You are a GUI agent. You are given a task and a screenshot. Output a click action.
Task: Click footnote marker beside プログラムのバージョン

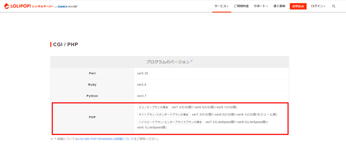[192, 61]
